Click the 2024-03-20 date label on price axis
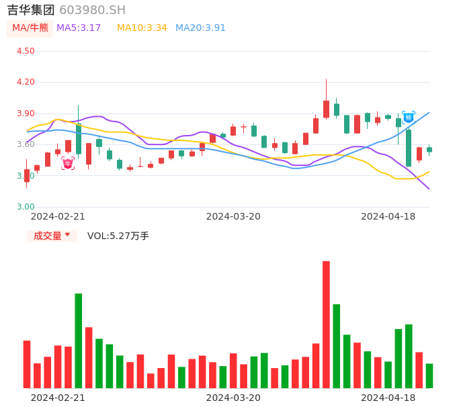Viewport: 461px width, 407px height. pos(233,216)
